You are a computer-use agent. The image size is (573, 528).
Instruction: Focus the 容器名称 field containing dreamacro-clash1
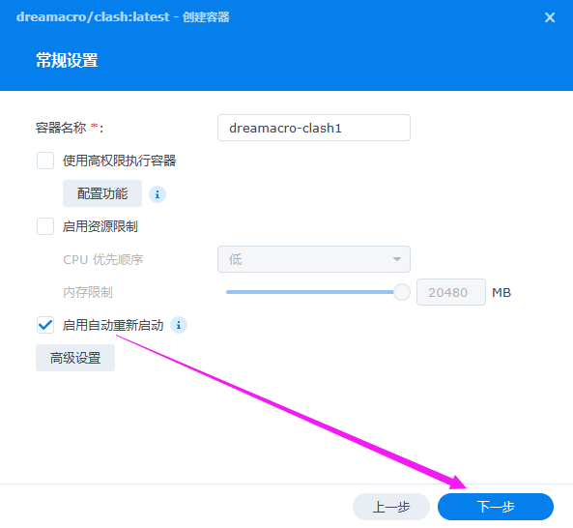tap(314, 128)
